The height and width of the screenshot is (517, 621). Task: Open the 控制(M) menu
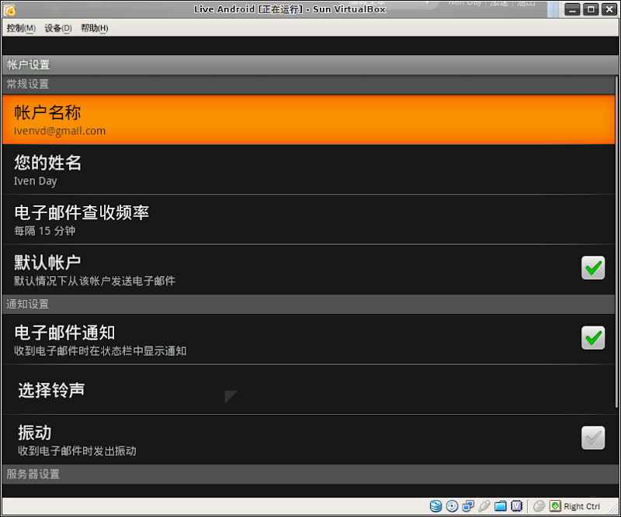coord(22,28)
